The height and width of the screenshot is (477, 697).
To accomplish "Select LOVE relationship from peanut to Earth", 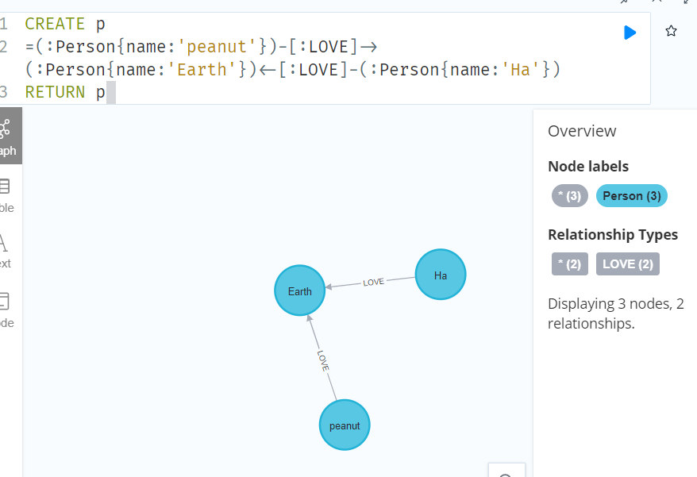I will [323, 360].
